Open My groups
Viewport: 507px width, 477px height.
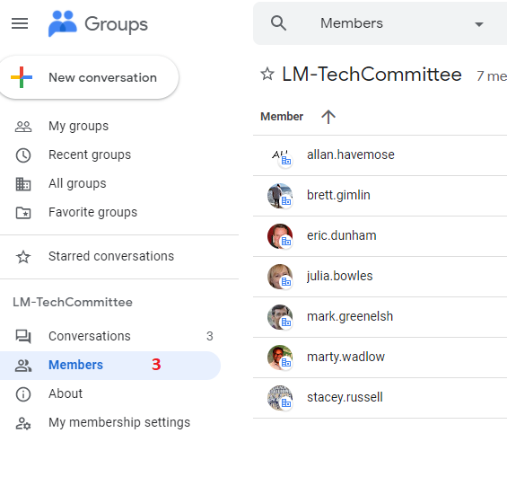point(78,126)
